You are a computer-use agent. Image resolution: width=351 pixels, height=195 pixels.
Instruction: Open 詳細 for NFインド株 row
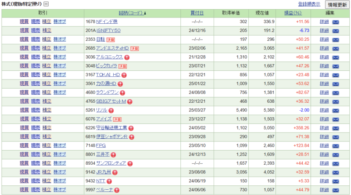[x=324, y=22]
